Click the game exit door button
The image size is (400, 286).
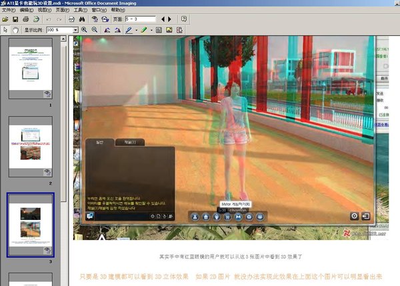pos(365,216)
